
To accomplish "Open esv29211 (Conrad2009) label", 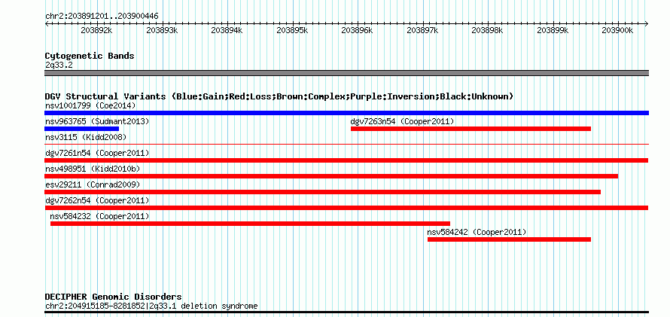I will 93,184.
